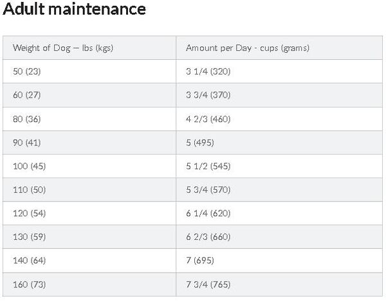Click the 50 (23) weight cell
This screenshot has width=386, height=301.
coord(89,71)
